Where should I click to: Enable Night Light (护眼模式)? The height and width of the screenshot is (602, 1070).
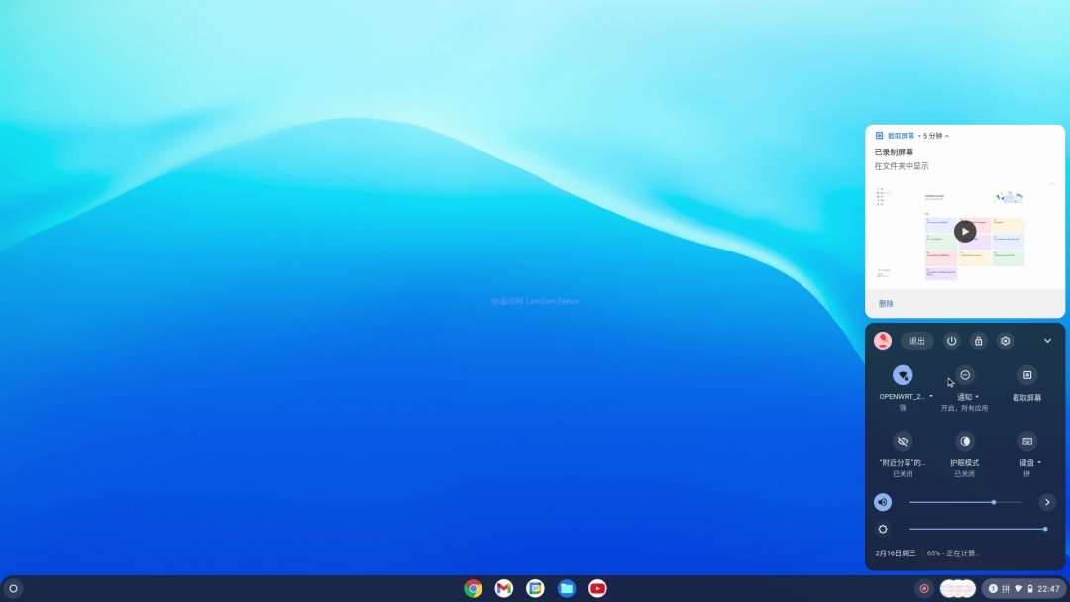pyautogui.click(x=965, y=442)
